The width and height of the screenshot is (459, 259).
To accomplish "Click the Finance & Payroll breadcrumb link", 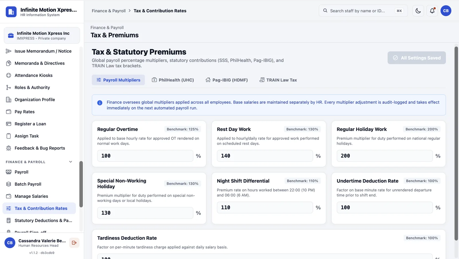I will click(109, 11).
